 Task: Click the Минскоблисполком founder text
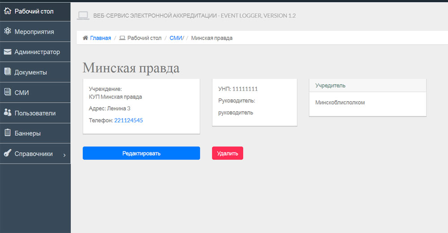pyautogui.click(x=340, y=102)
